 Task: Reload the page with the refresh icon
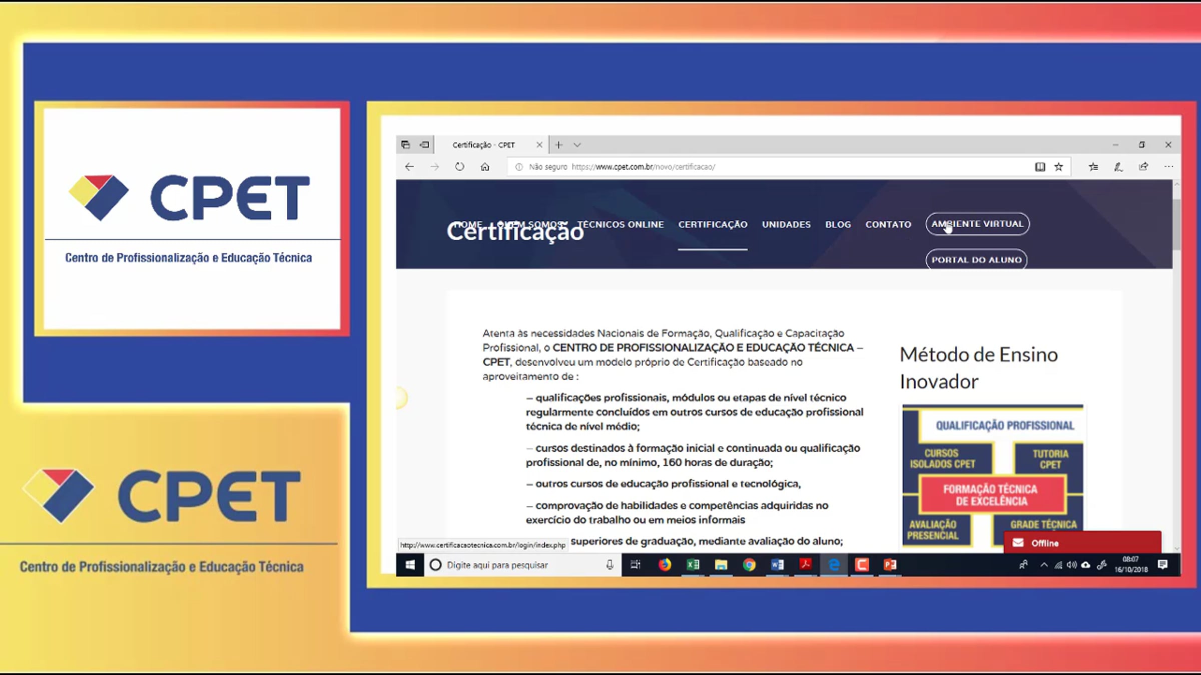pos(459,167)
